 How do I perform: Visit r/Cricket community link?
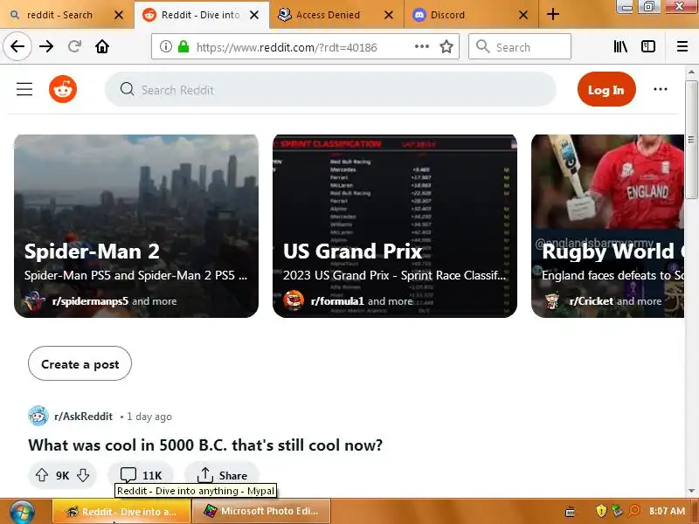click(592, 301)
